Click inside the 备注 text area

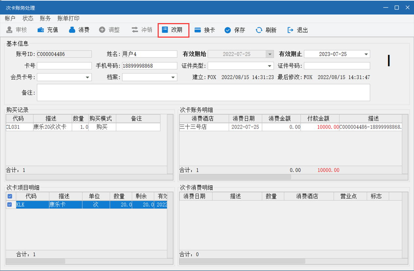click(204, 93)
